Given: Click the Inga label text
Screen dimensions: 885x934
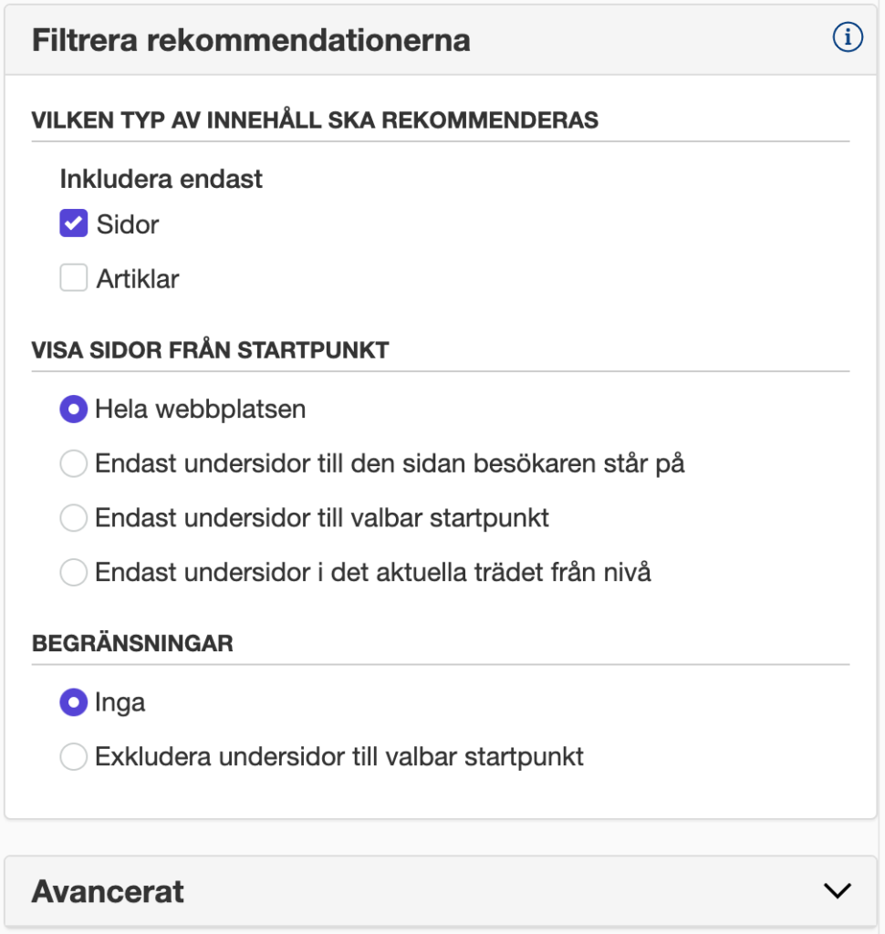Looking at the screenshot, I should [120, 703].
